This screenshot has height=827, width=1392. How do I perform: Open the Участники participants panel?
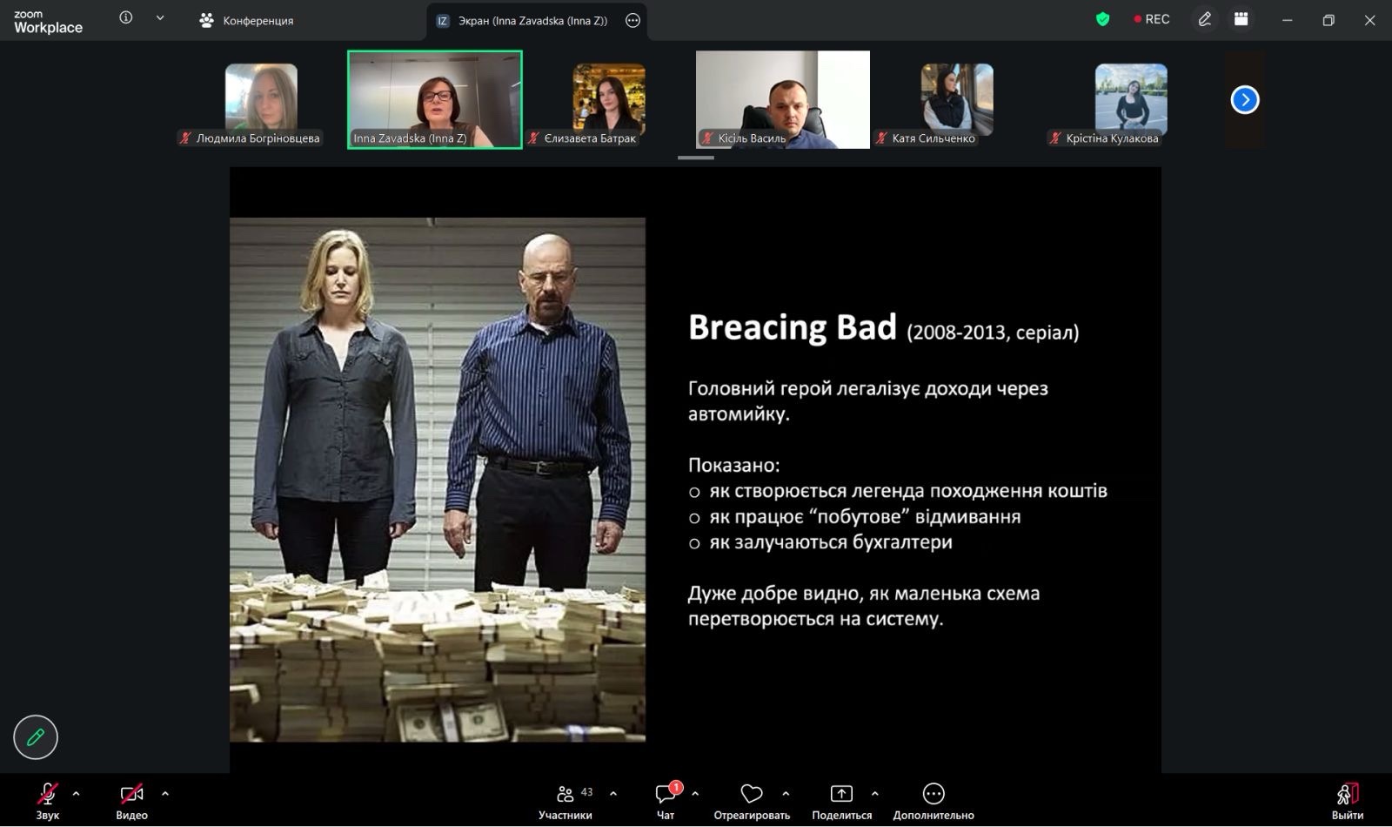pos(565,801)
